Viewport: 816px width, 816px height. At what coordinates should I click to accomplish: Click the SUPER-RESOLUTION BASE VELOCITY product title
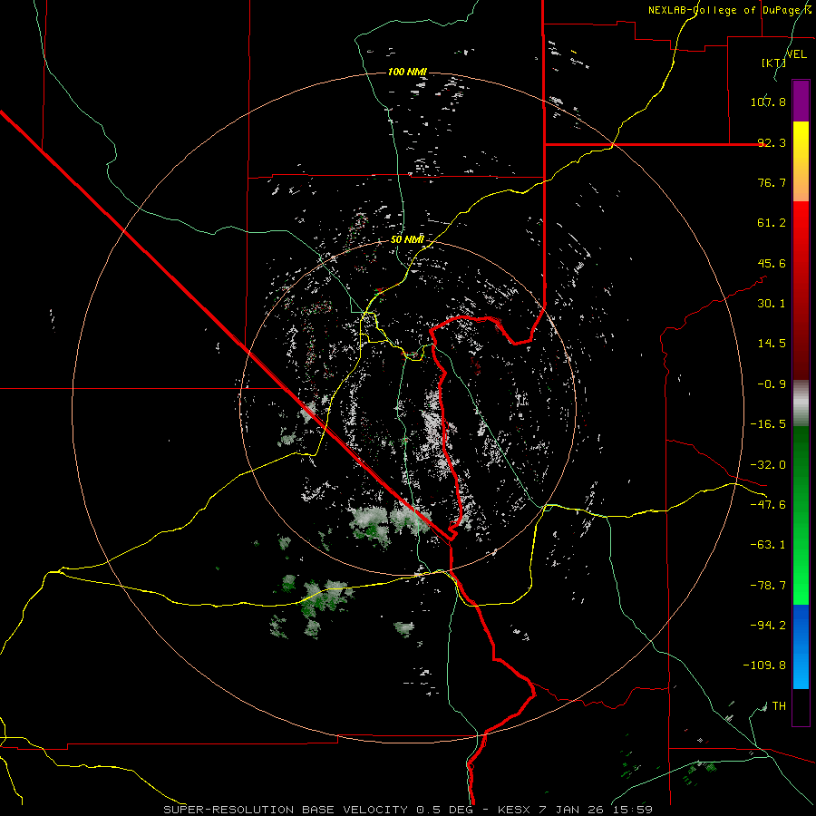(286, 810)
